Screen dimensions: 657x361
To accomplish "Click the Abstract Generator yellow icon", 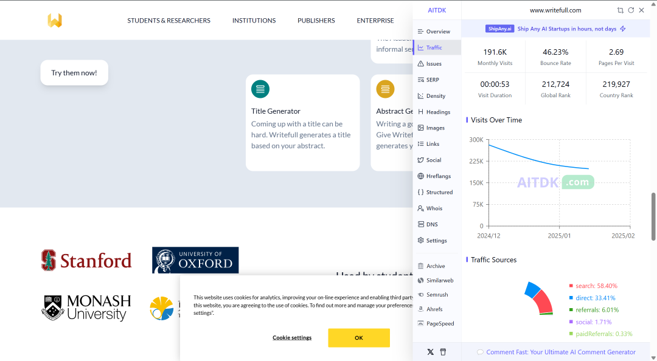I will (x=385, y=89).
